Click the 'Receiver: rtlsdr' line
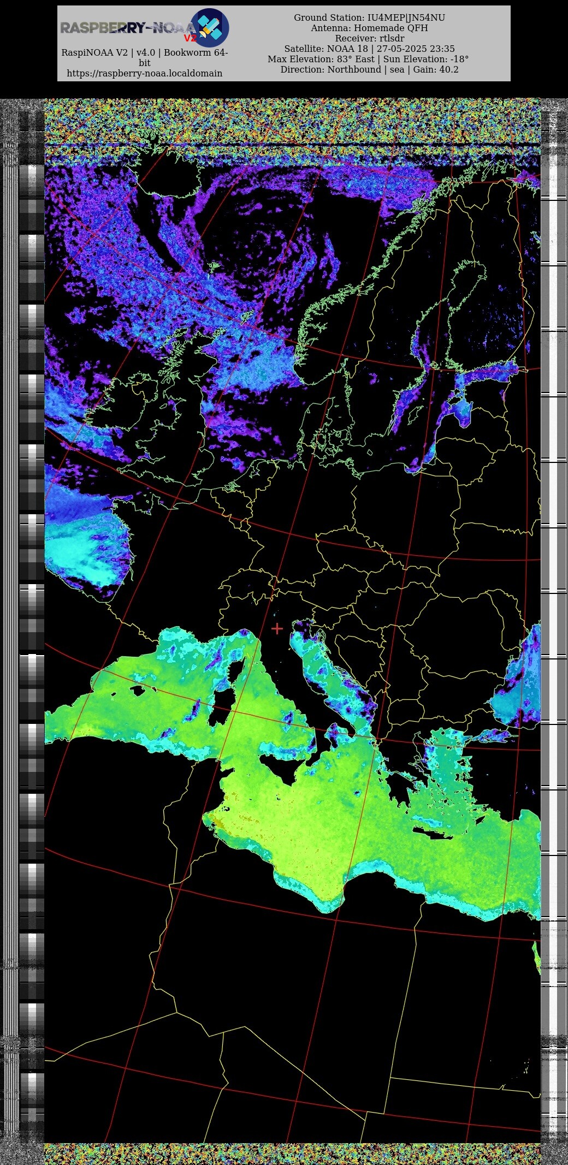 tap(370, 38)
